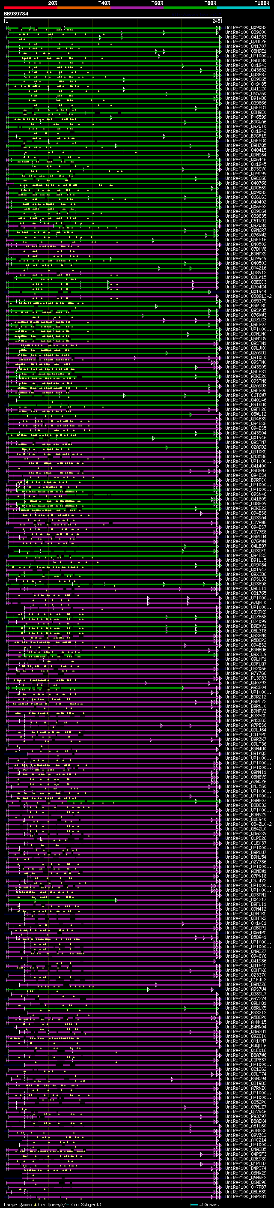Click the orange ~40% identity legend segment

(x=84, y=8)
